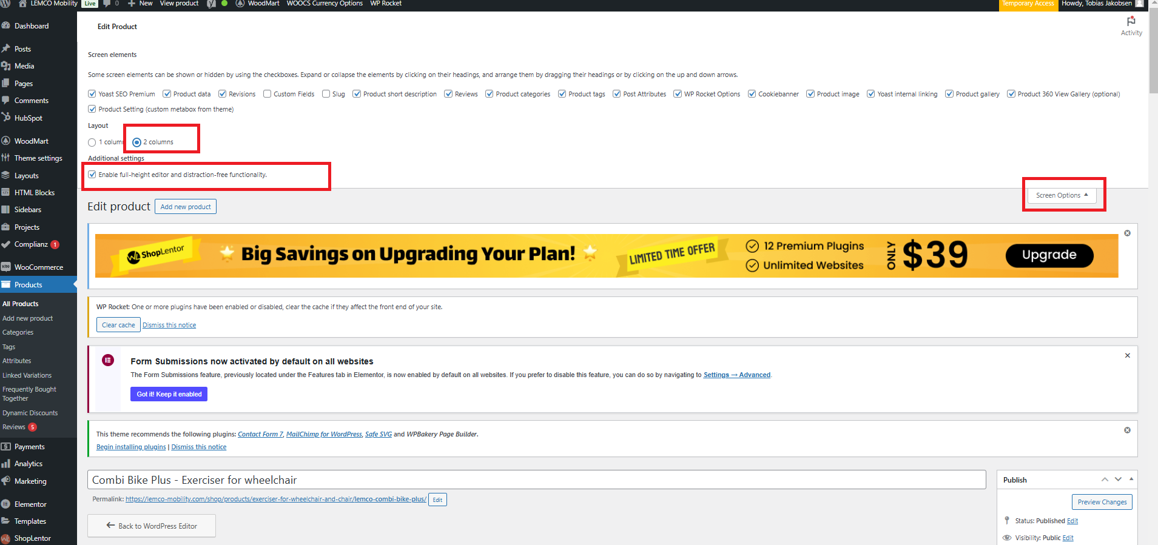Open the Activity flag panel

[x=1131, y=25]
